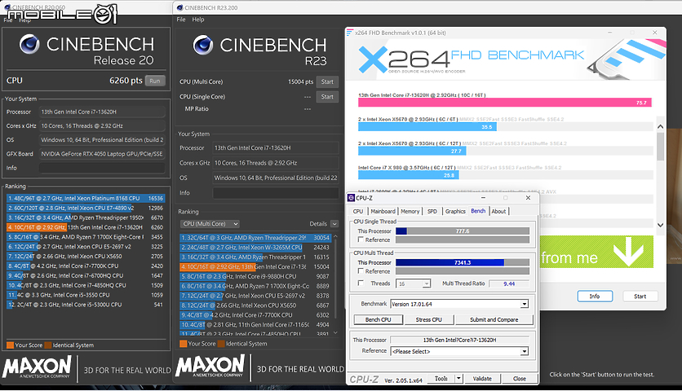
Task: Open the File menu in Cinebench R23
Action: pos(181,20)
